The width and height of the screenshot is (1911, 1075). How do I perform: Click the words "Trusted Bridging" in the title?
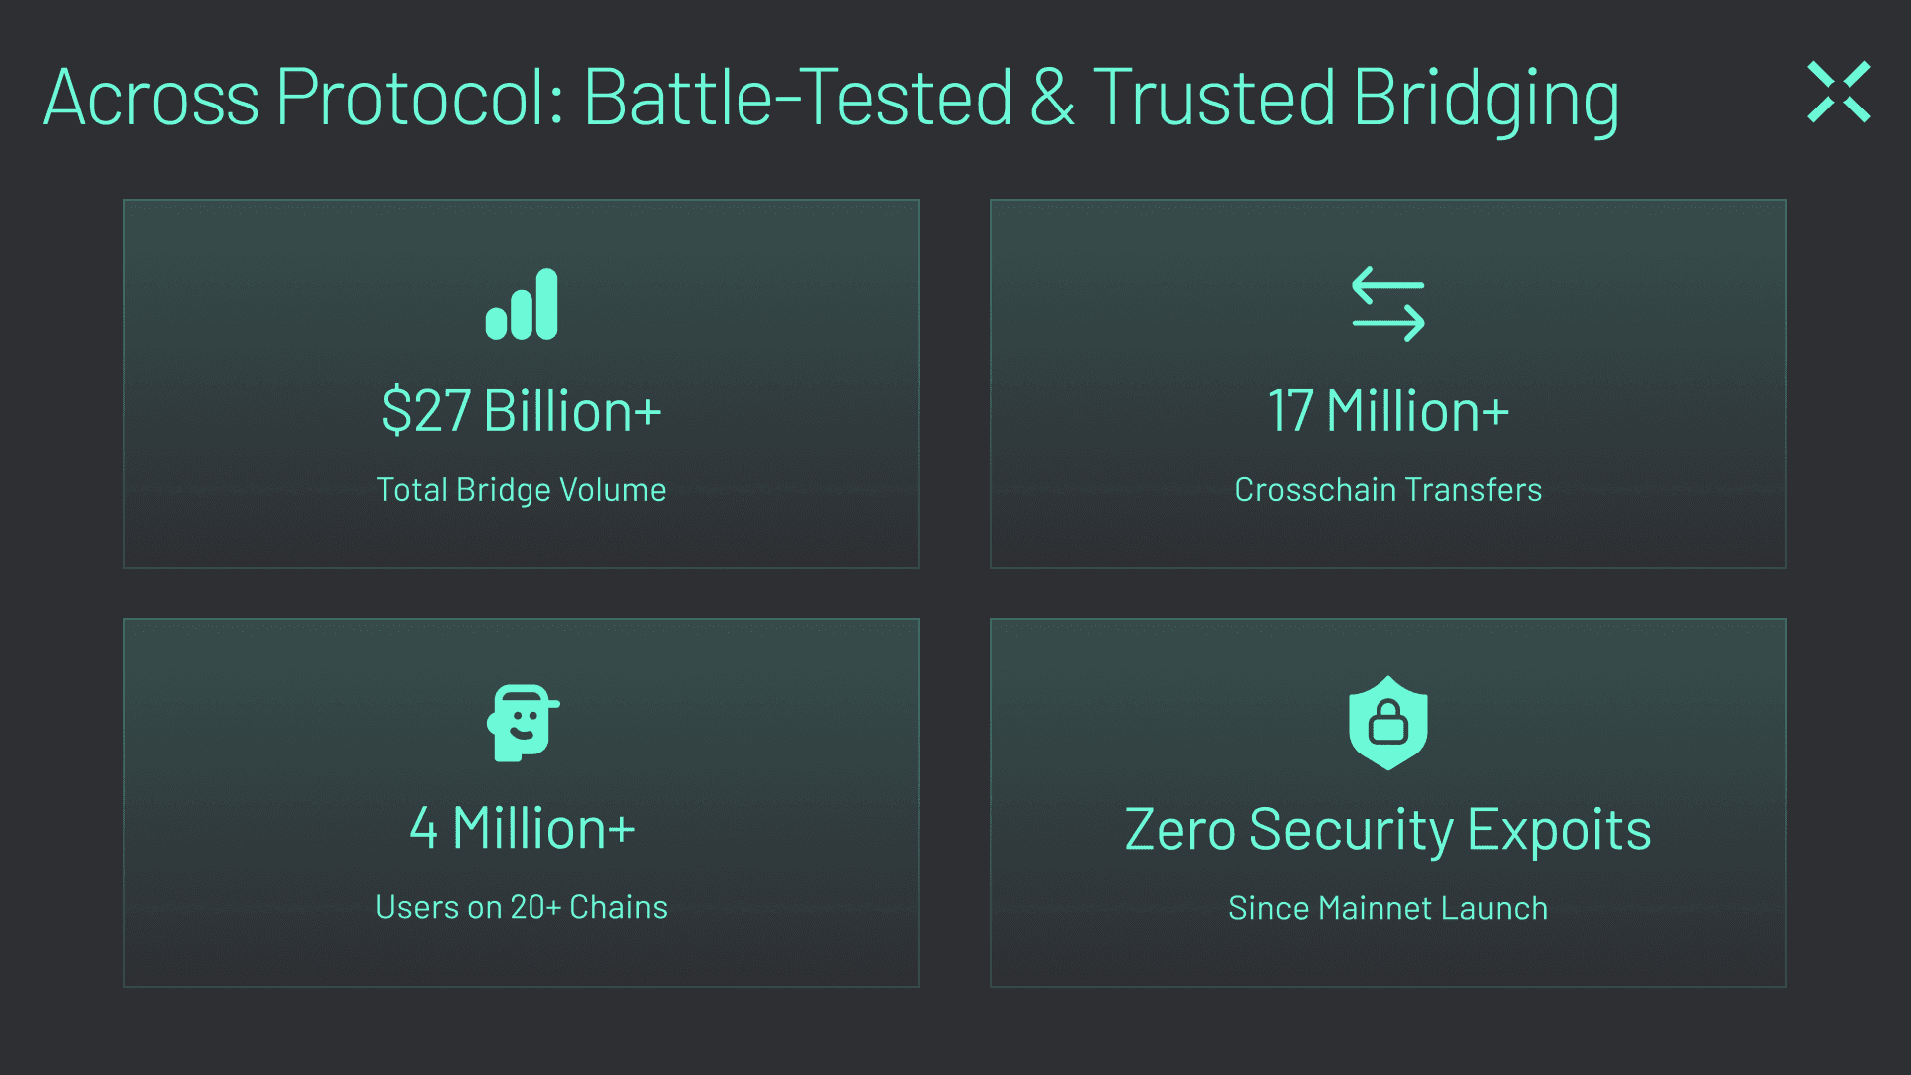(x=1356, y=98)
